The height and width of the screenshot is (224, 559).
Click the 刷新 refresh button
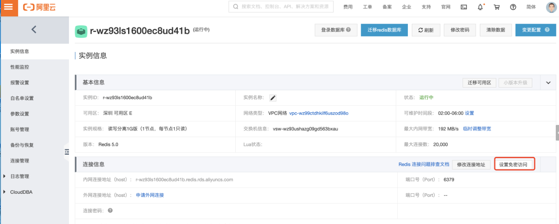pyautogui.click(x=426, y=30)
